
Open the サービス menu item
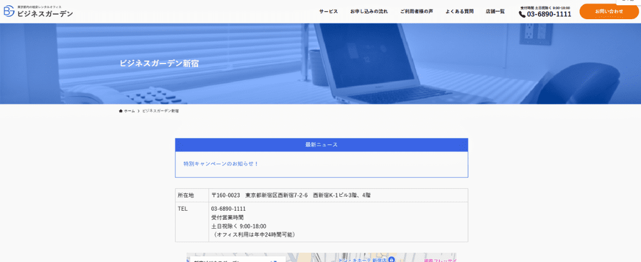click(x=328, y=12)
